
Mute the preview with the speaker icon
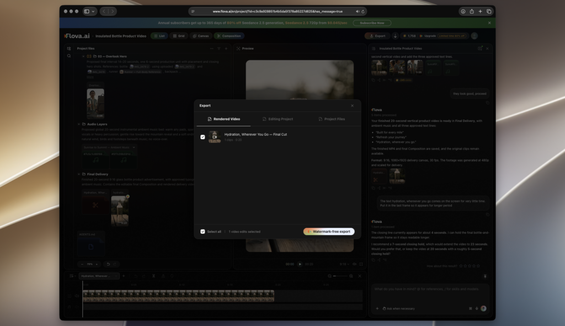[x=355, y=264]
